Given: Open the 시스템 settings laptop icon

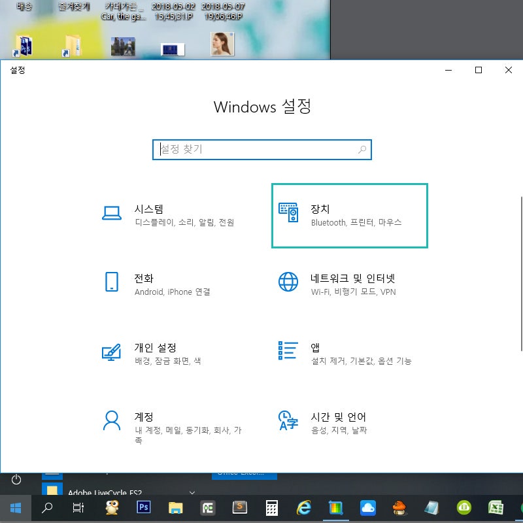Looking at the screenshot, I should coord(111,213).
